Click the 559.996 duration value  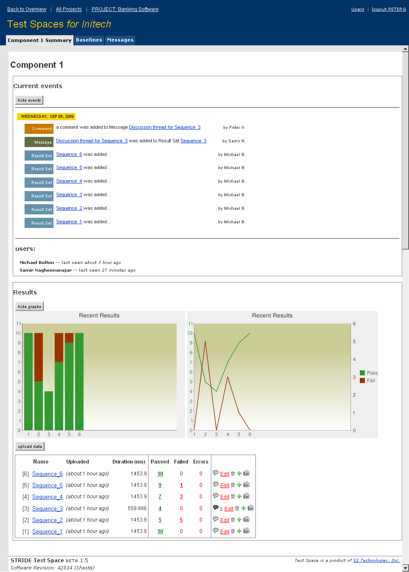(x=137, y=508)
